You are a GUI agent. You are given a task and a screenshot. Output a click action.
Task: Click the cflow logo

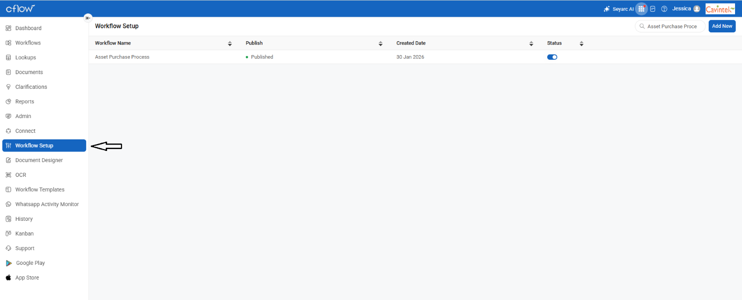coord(20,8)
